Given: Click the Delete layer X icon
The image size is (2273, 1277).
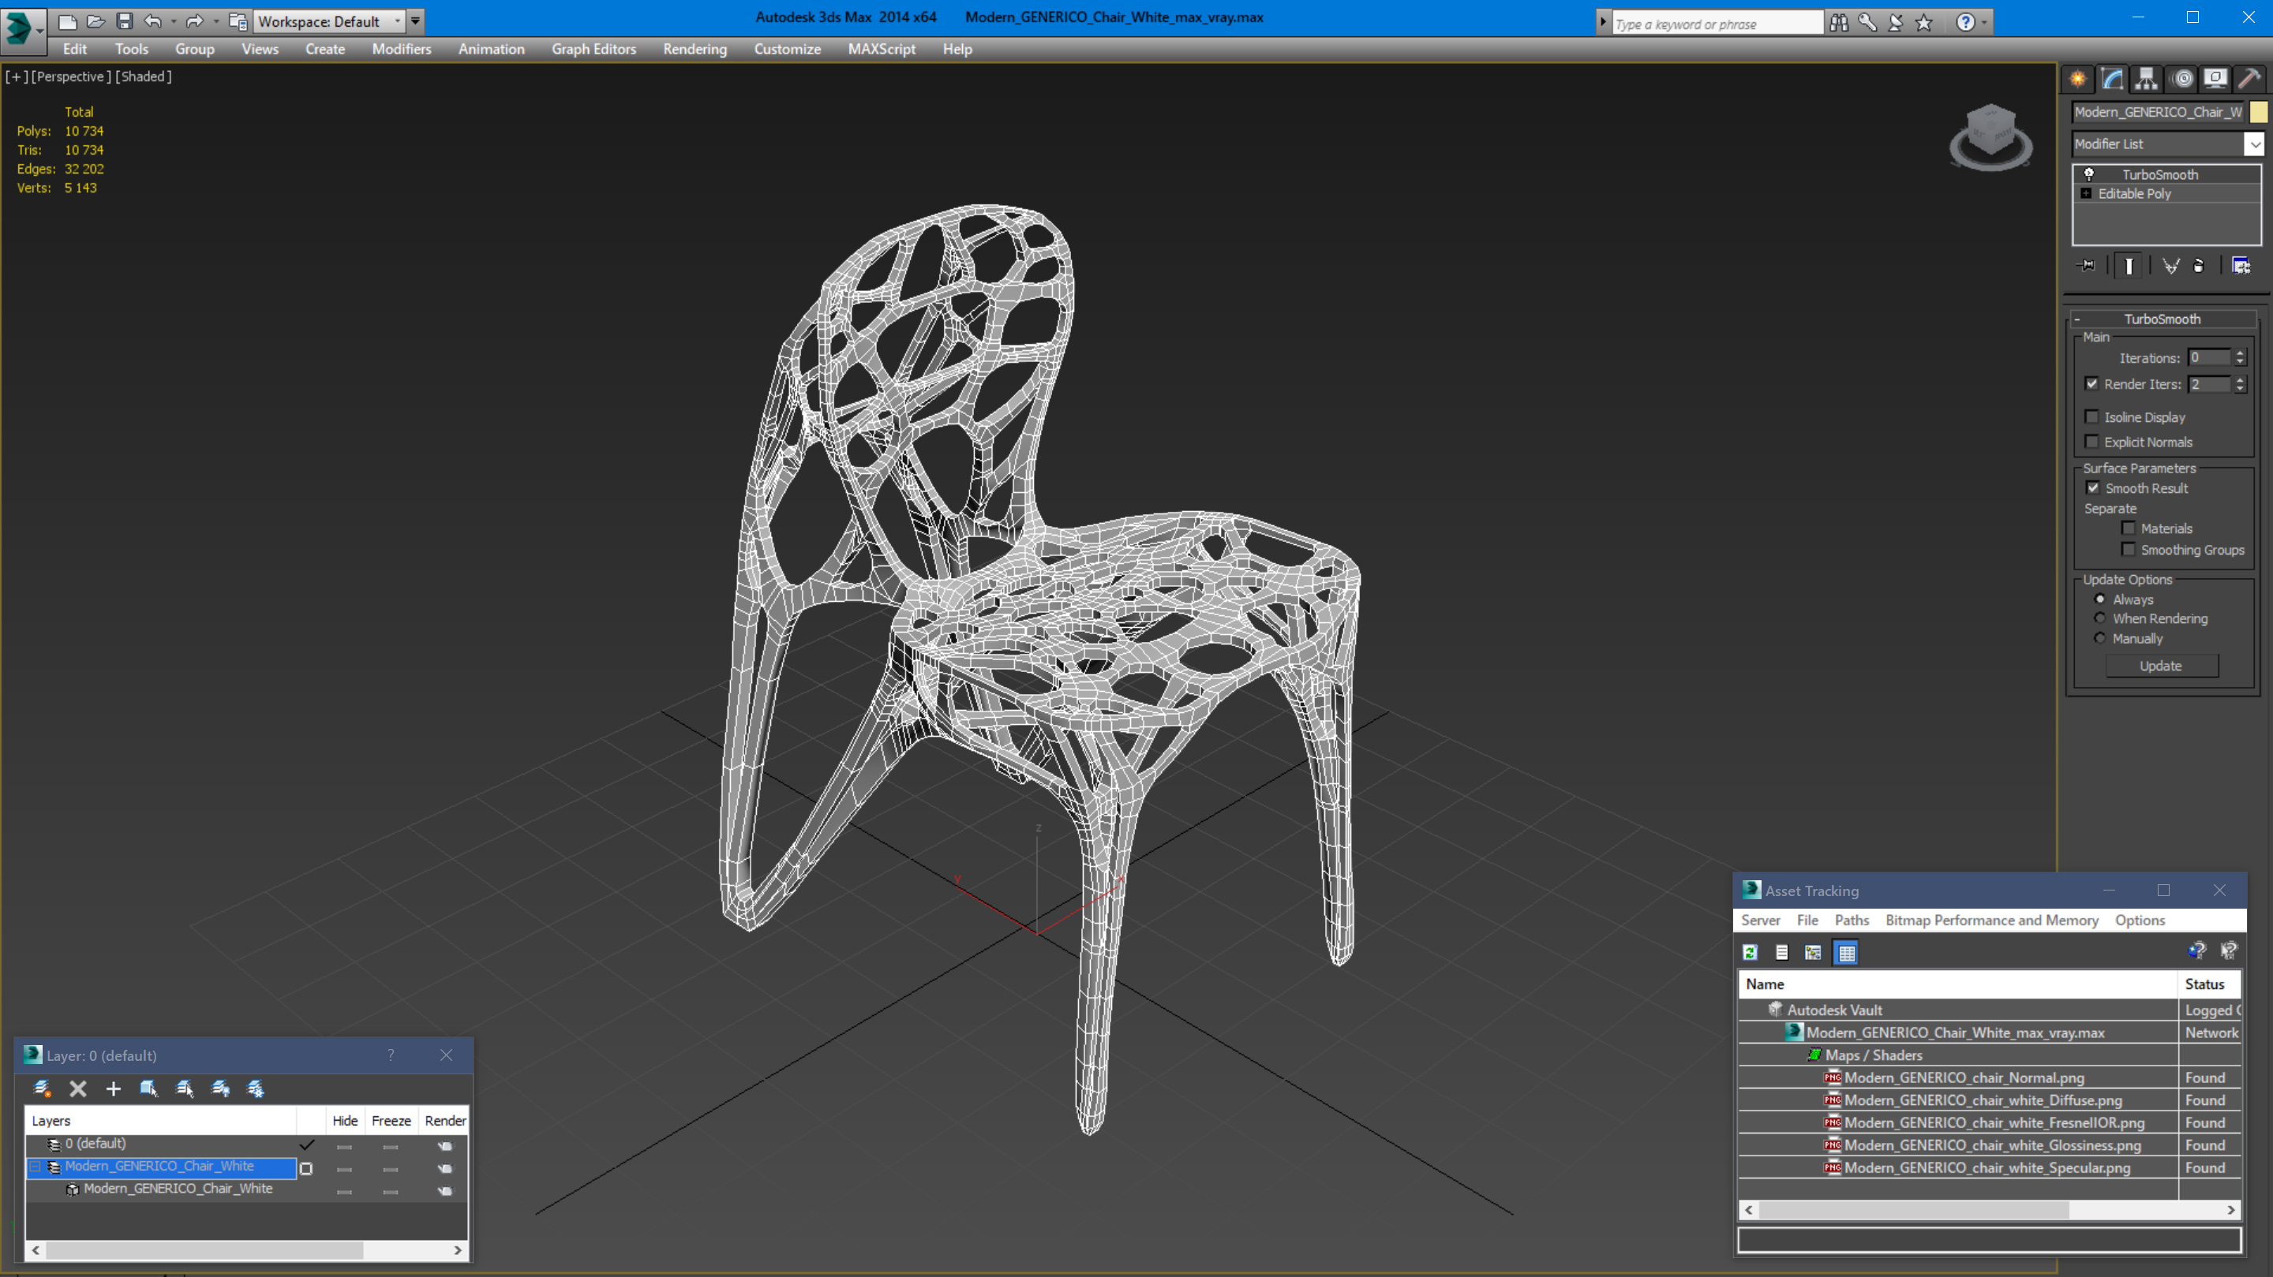Looking at the screenshot, I should click(77, 1088).
